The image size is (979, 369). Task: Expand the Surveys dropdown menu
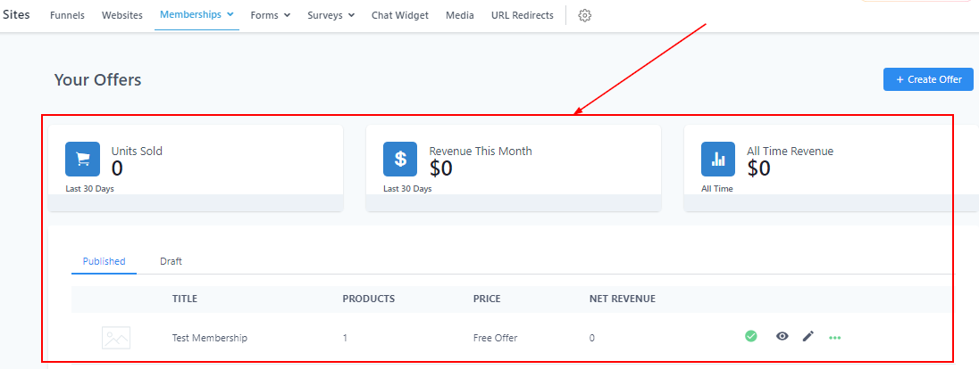[x=331, y=15]
